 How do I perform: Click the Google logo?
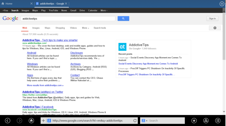10,18
